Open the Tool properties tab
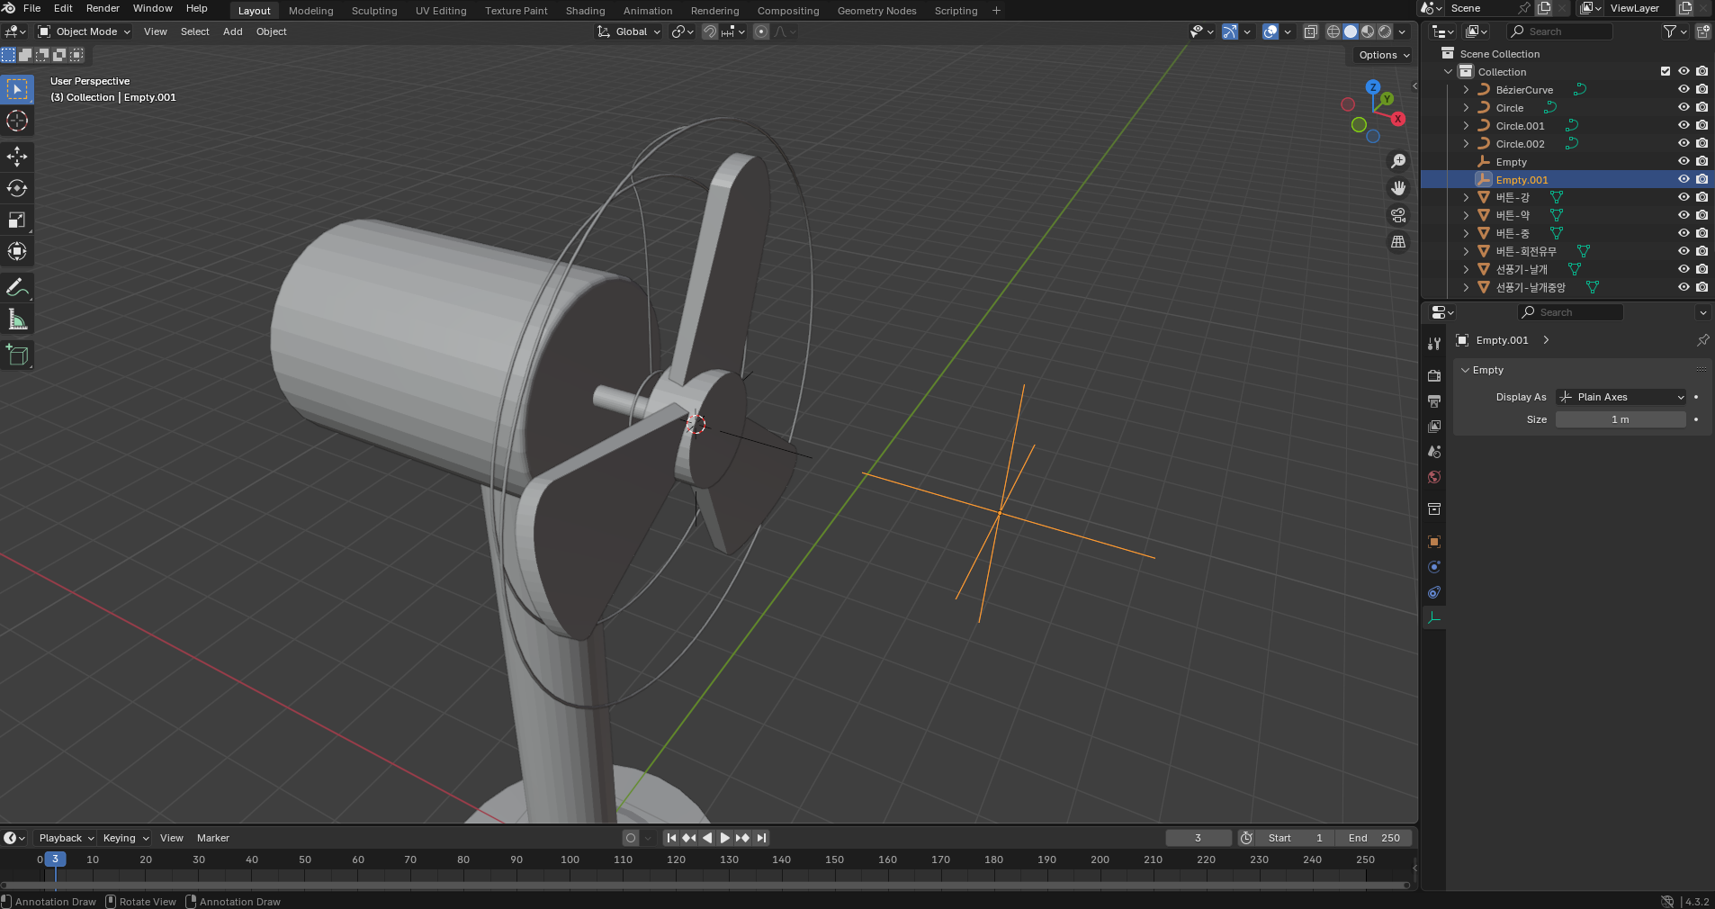This screenshot has width=1715, height=909. coord(1434,344)
